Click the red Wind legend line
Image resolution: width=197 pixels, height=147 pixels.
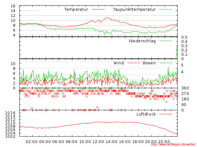134,63
